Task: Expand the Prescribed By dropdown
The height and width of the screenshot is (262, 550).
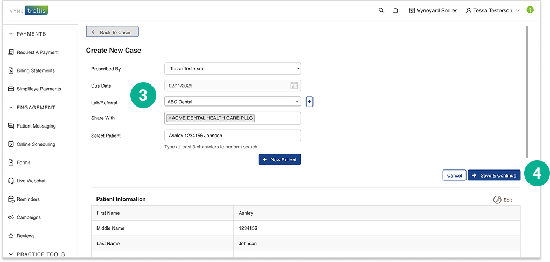Action: click(232, 69)
